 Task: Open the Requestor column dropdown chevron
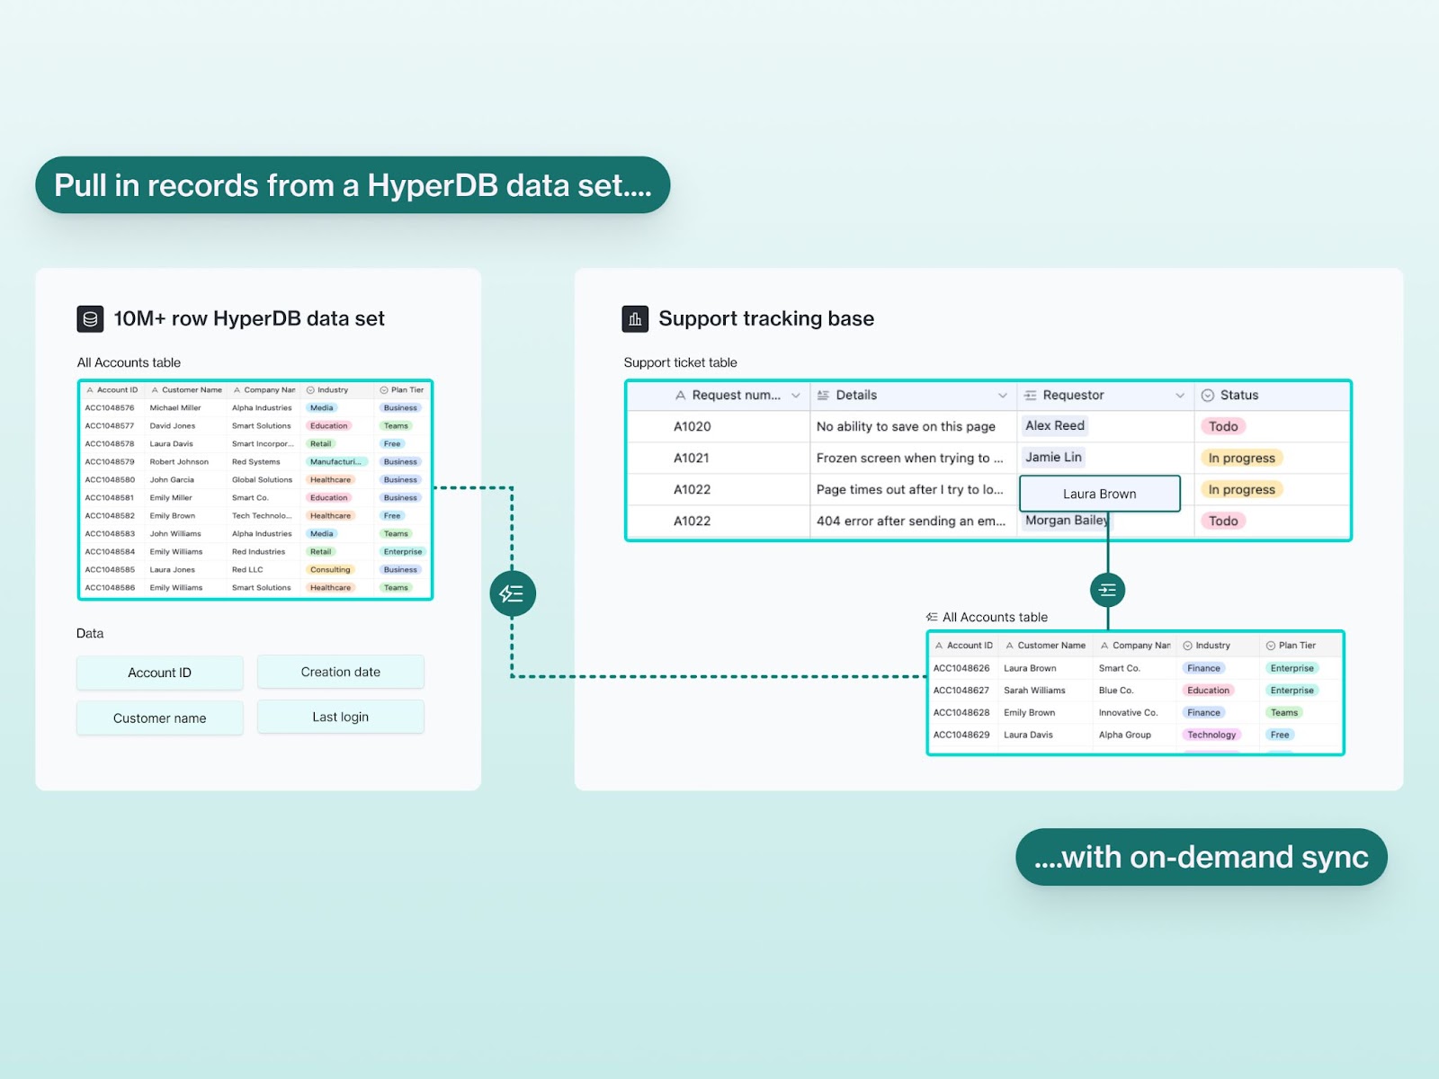tap(1180, 396)
